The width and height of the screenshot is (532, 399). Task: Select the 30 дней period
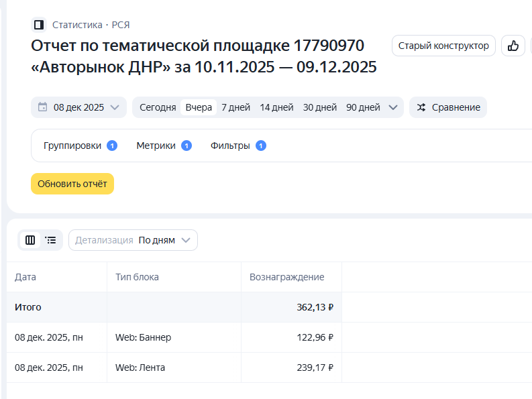pos(319,107)
